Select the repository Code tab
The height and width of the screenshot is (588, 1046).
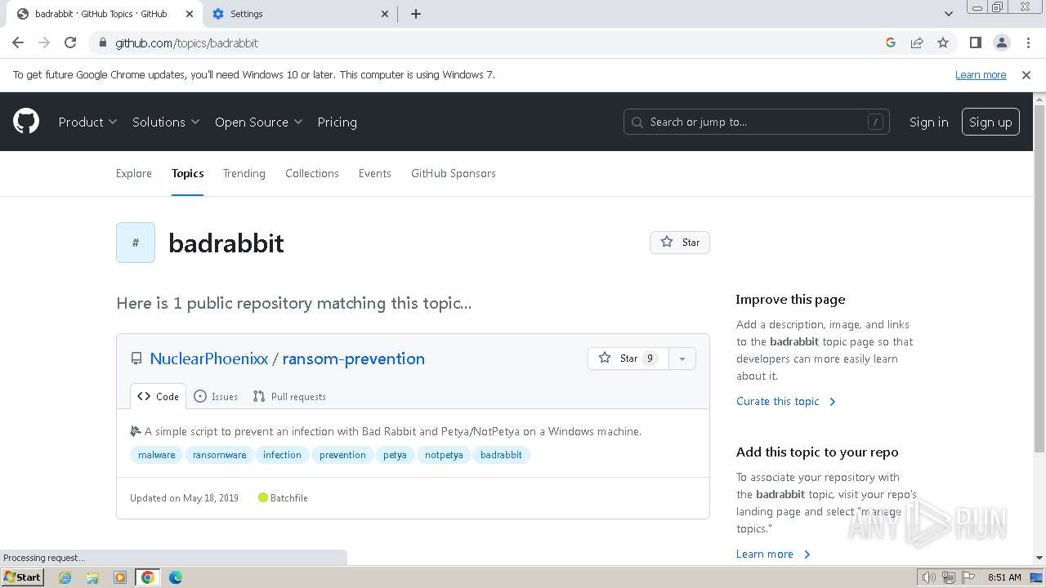coord(158,396)
